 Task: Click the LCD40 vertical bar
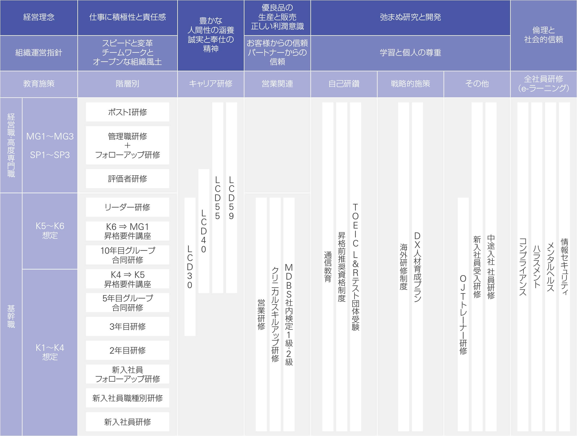(x=204, y=231)
